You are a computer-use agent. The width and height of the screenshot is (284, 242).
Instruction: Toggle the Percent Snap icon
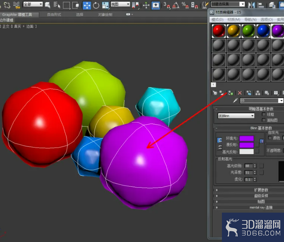(185, 5)
